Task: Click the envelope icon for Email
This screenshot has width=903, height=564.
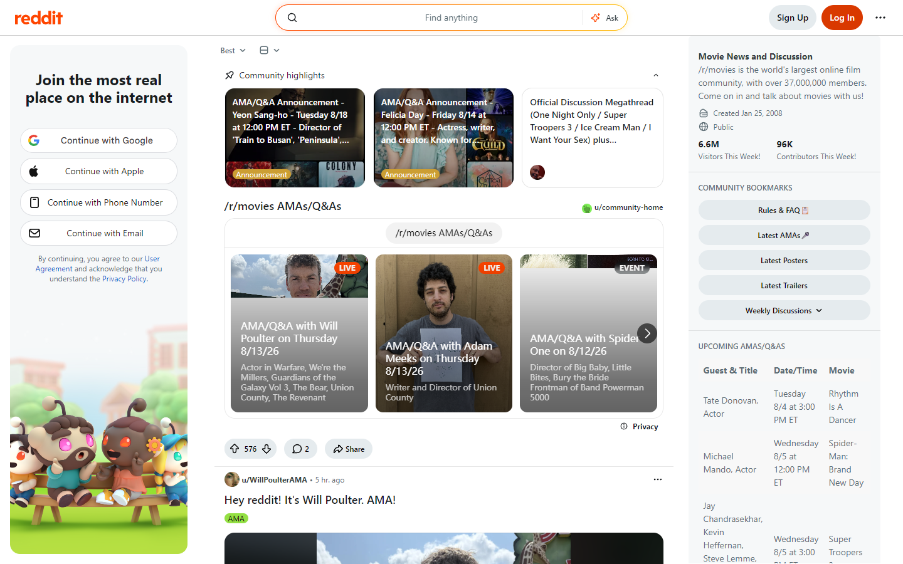Action: pyautogui.click(x=35, y=233)
